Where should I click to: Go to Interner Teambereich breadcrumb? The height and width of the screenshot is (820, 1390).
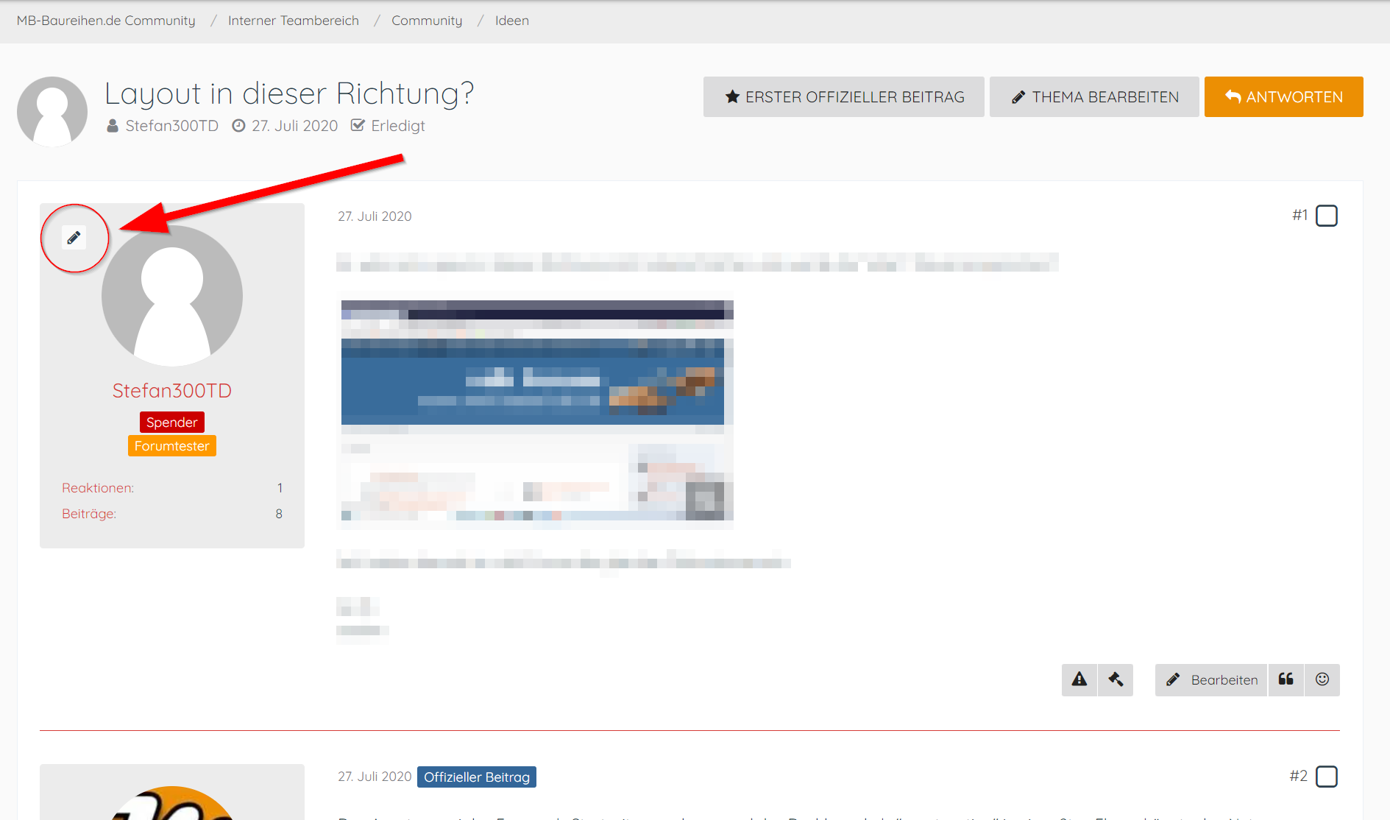tap(294, 21)
